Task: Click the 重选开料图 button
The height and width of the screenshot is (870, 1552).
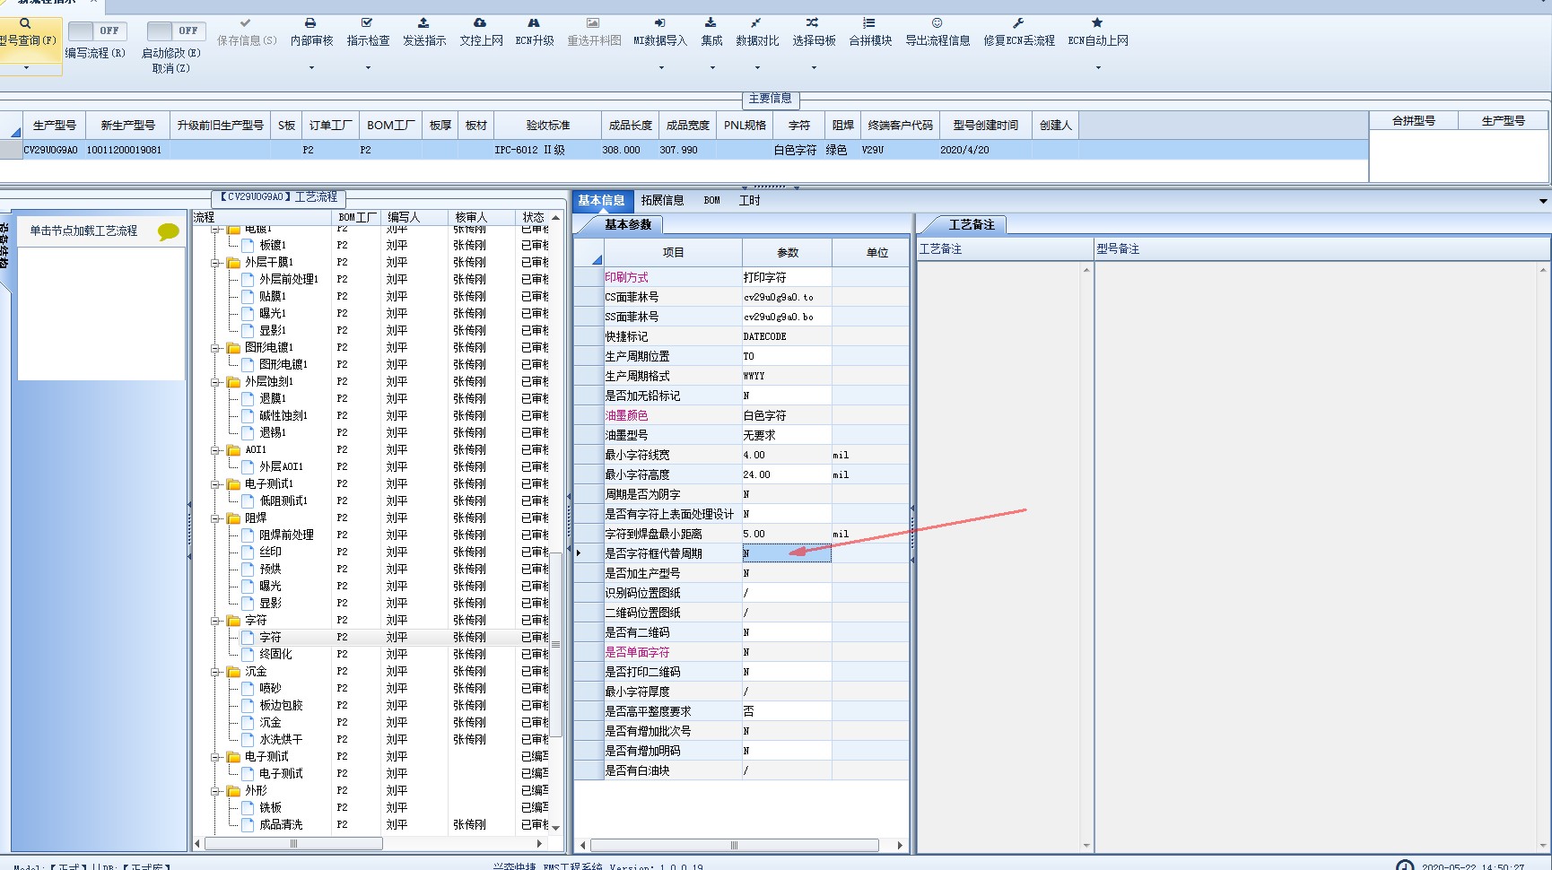Action: 594,32
